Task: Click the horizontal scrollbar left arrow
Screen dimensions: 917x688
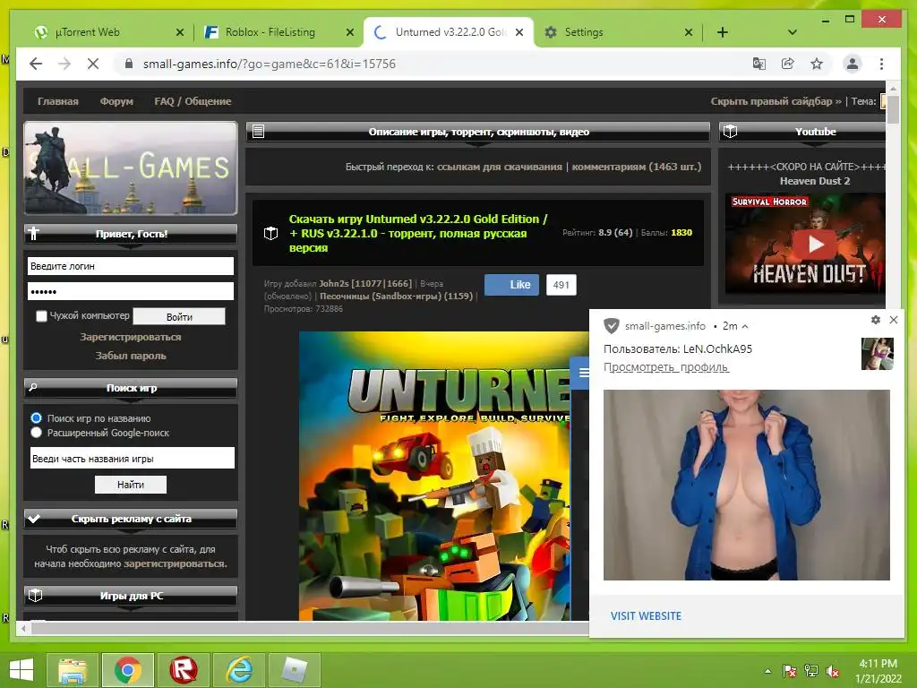Action: point(23,629)
